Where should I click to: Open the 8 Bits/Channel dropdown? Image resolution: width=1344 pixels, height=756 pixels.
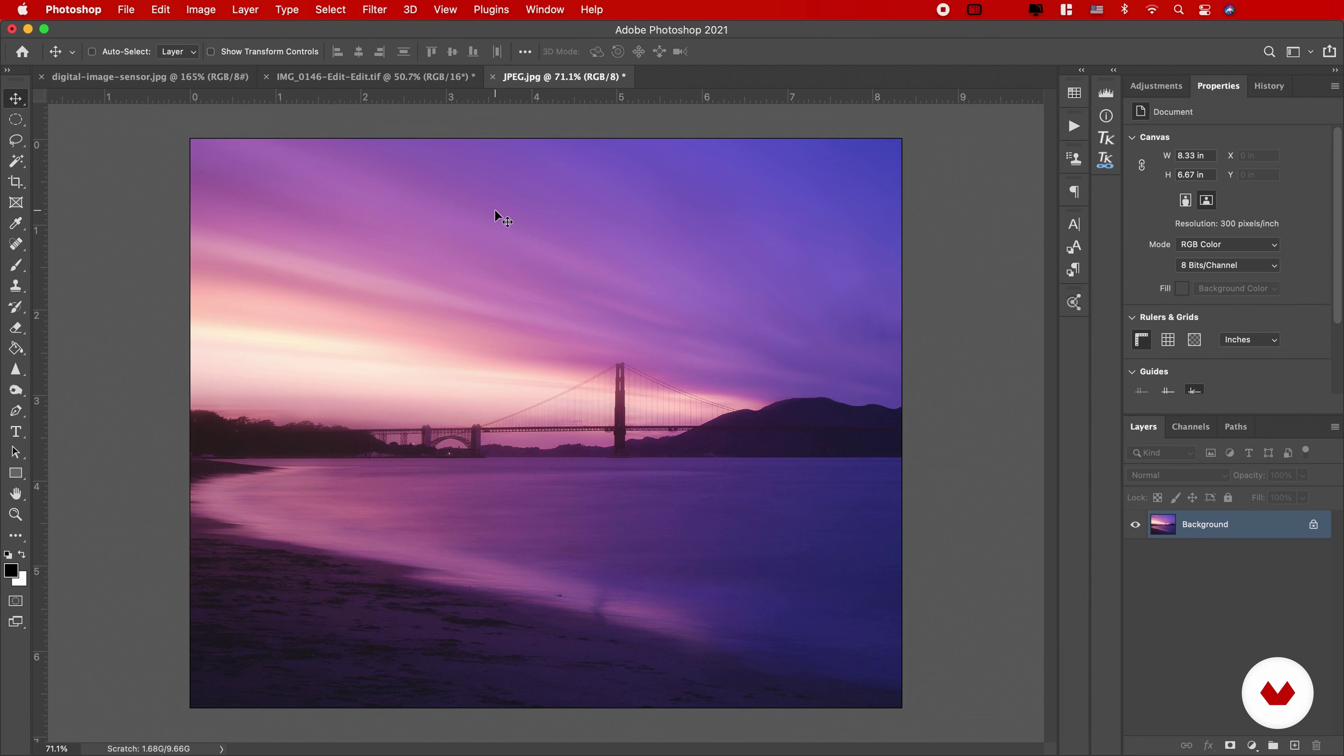click(1227, 265)
